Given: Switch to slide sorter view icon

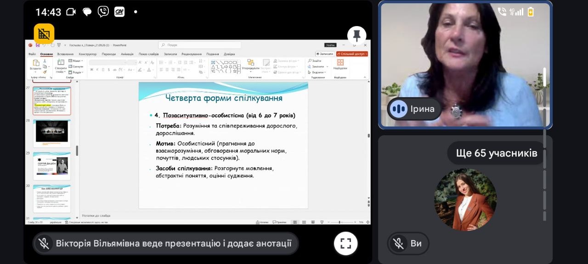Looking at the screenshot, I should [x=304, y=222].
